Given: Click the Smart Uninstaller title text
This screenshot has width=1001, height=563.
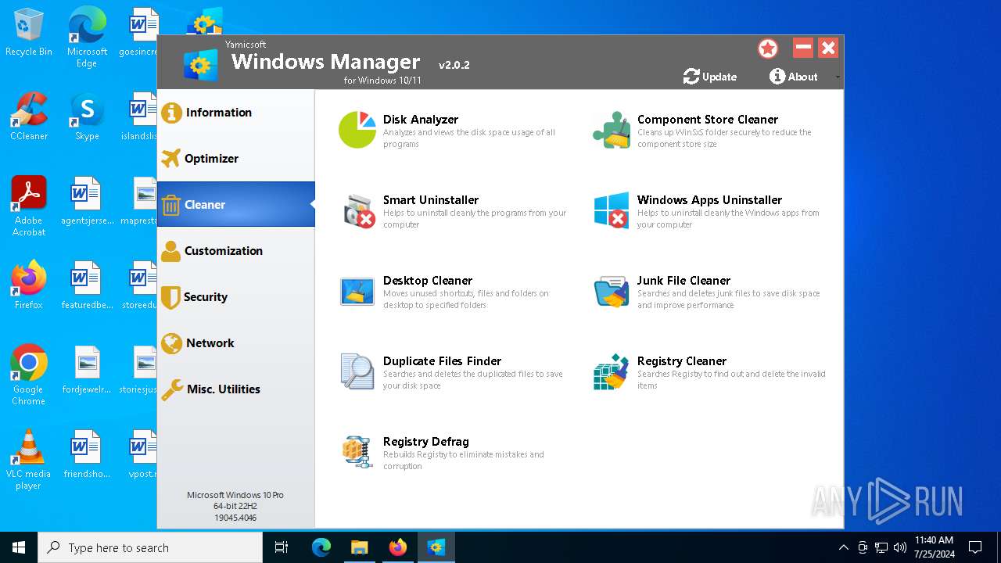Looking at the screenshot, I should (x=431, y=200).
